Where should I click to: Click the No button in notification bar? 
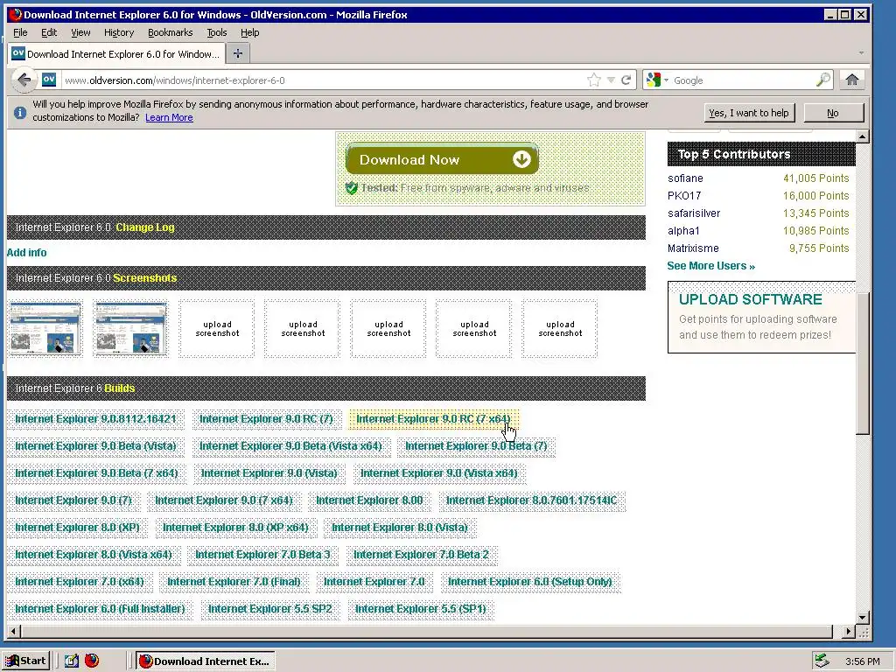[x=833, y=113]
